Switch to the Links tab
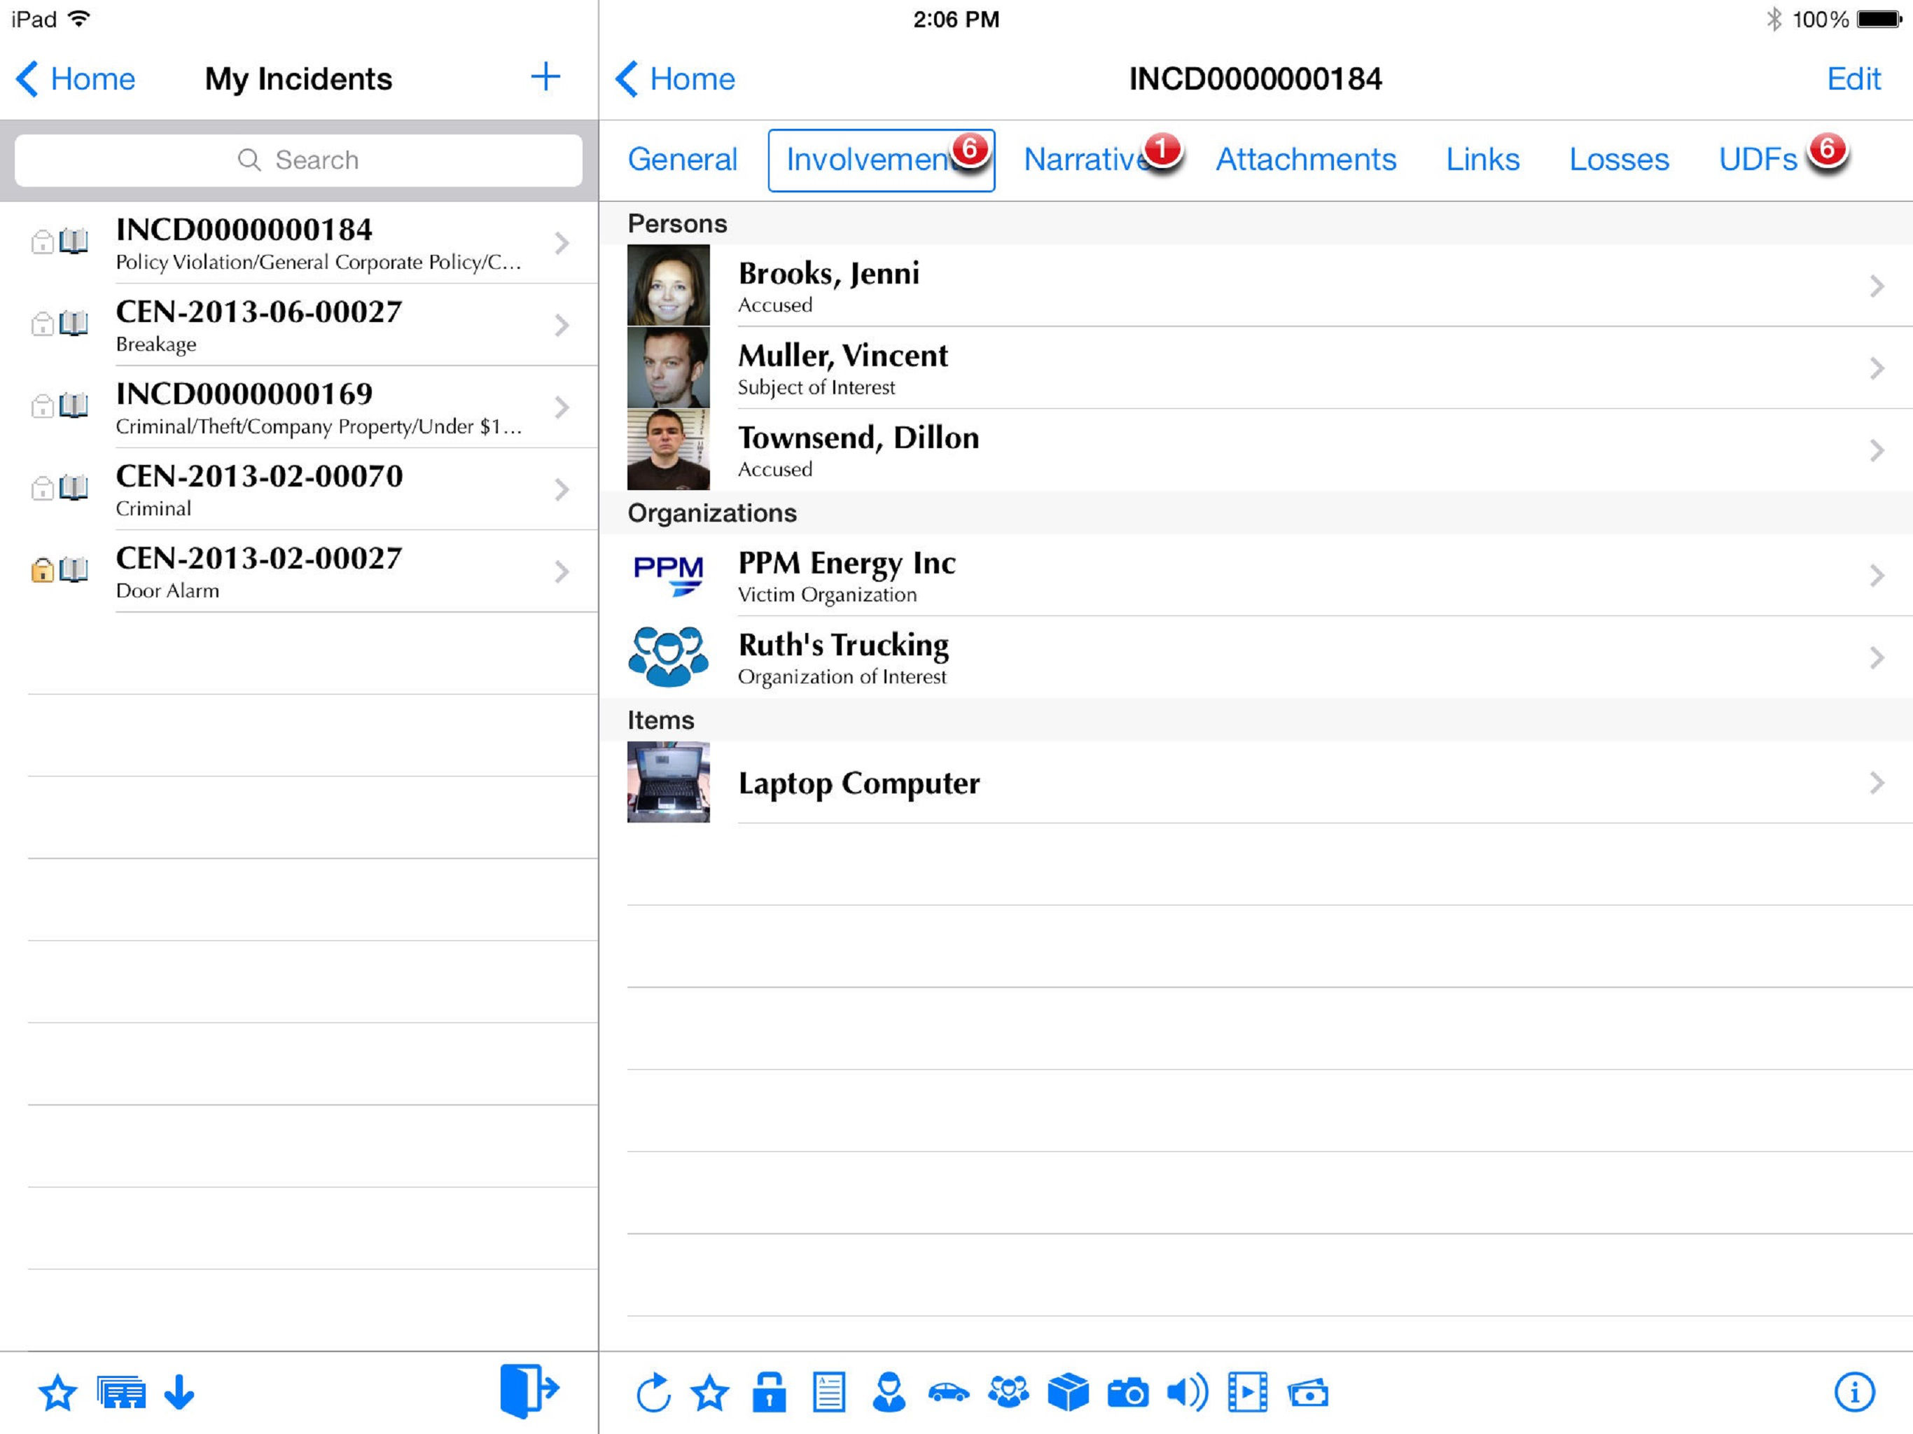 pos(1482,159)
